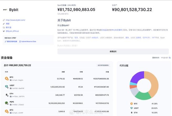Image resolution: width=172 pixels, height=116 pixels.
Task: Click the Bybit logo icon
Action: [x=5, y=10]
